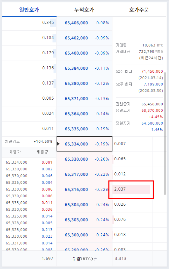Click ask price 65,406,000
This screenshot has width=169, height=269.
coord(76,23)
